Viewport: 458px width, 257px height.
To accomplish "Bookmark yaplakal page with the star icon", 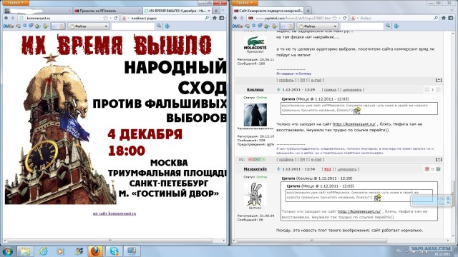I will click(335, 18).
